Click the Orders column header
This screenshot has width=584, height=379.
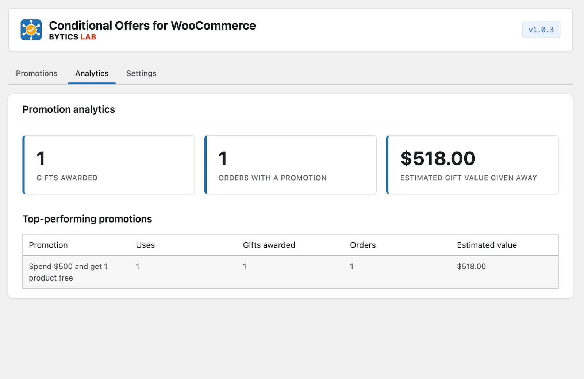[x=363, y=245]
